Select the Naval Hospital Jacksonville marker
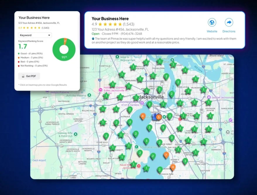 tap(139, 166)
